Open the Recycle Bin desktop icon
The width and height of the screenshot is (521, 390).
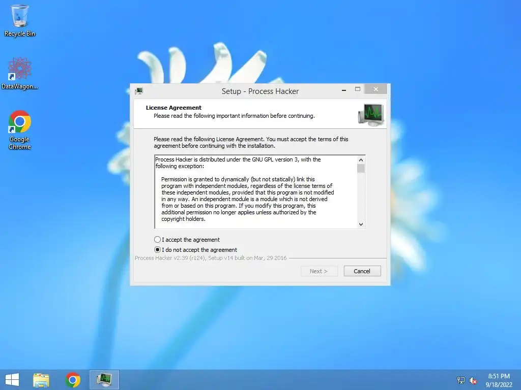(20, 20)
